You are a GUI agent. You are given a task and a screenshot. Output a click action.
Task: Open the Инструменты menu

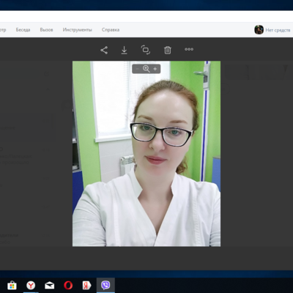tap(78, 30)
